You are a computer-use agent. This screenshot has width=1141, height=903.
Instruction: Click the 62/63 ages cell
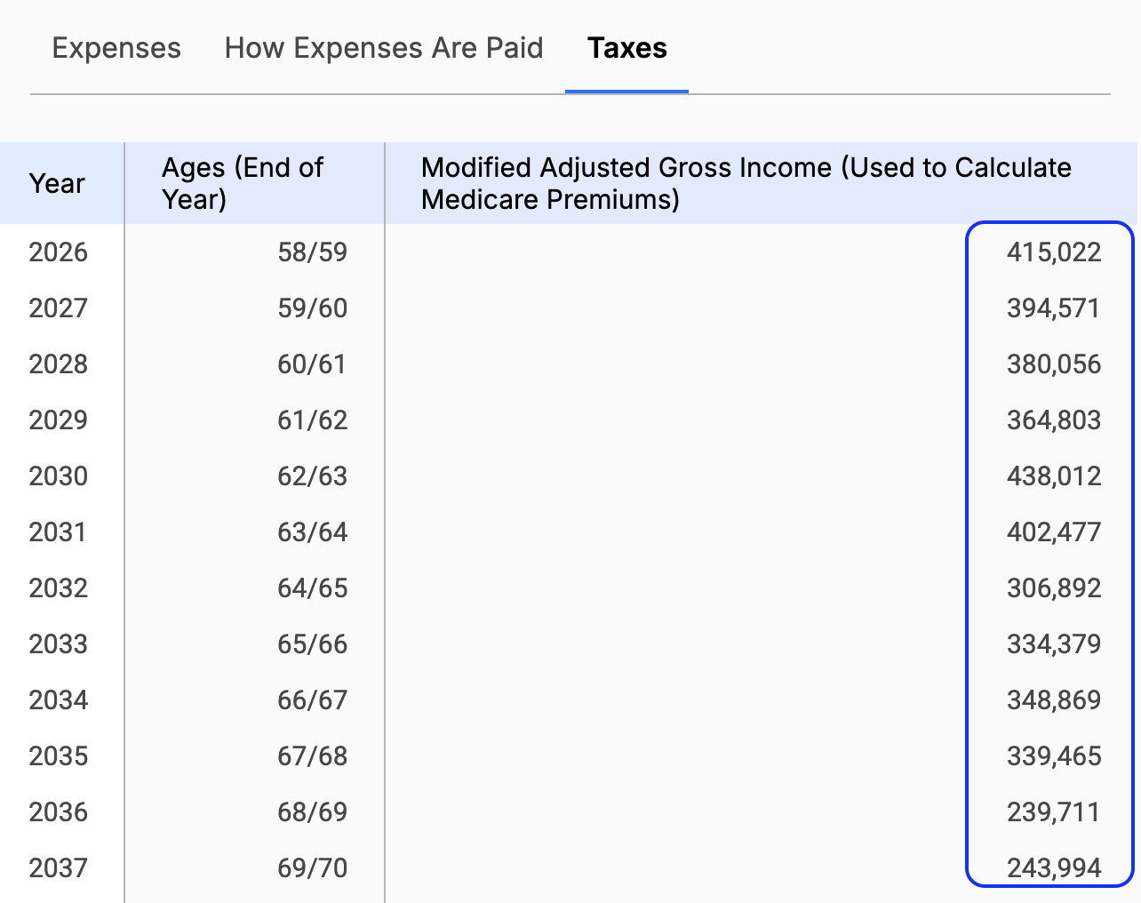coord(312,476)
